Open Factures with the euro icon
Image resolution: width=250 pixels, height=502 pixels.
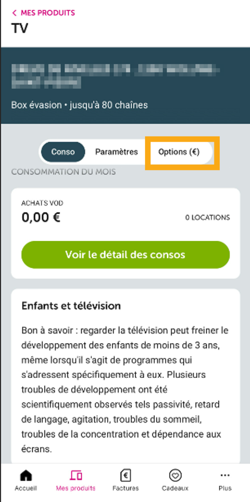point(125,475)
